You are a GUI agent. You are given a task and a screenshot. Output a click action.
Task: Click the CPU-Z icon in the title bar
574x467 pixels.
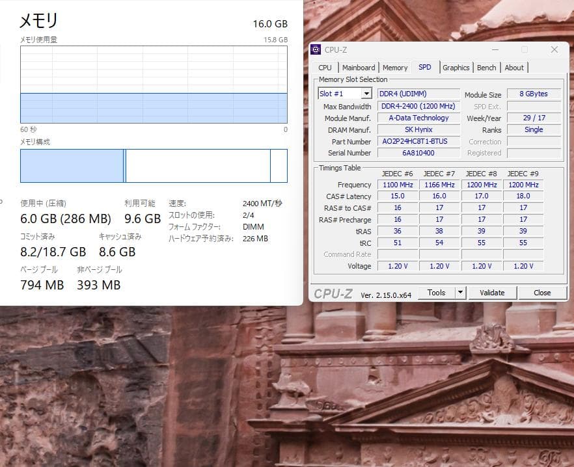click(x=314, y=49)
